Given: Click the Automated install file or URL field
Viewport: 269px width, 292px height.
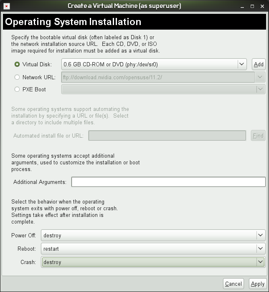Looking at the screenshot, I should [x=167, y=136].
